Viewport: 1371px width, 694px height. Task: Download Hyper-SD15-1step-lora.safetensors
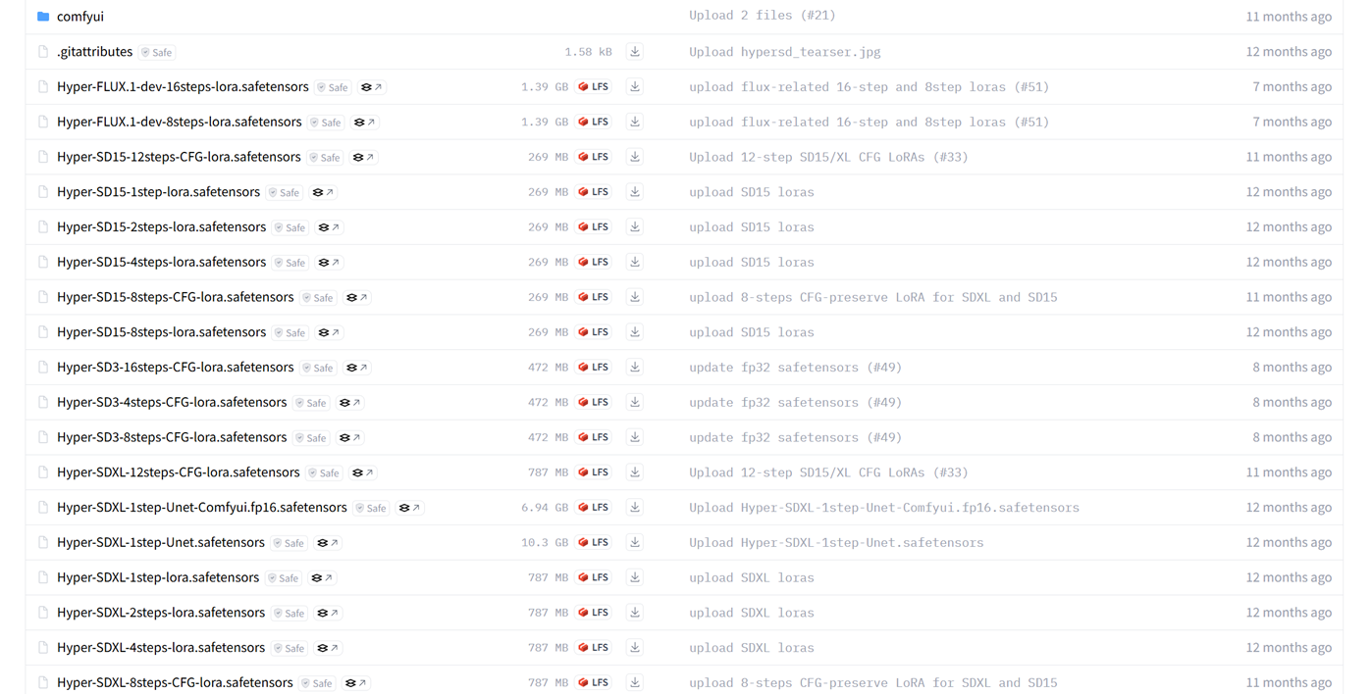[634, 192]
